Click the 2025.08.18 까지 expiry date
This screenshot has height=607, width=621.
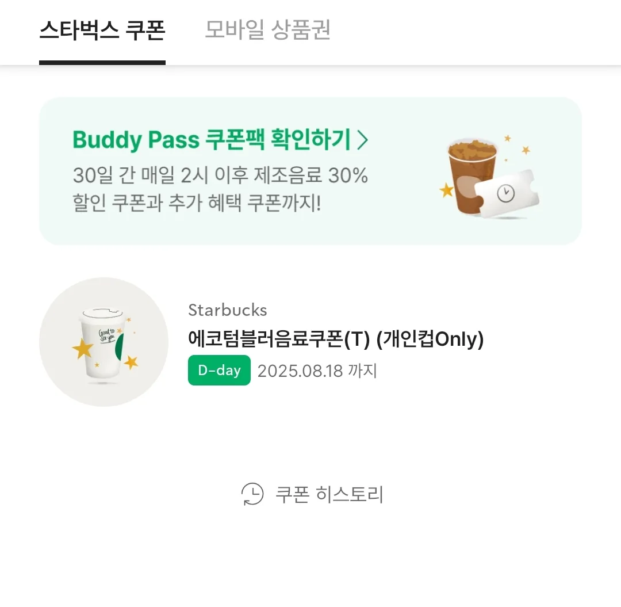(317, 371)
